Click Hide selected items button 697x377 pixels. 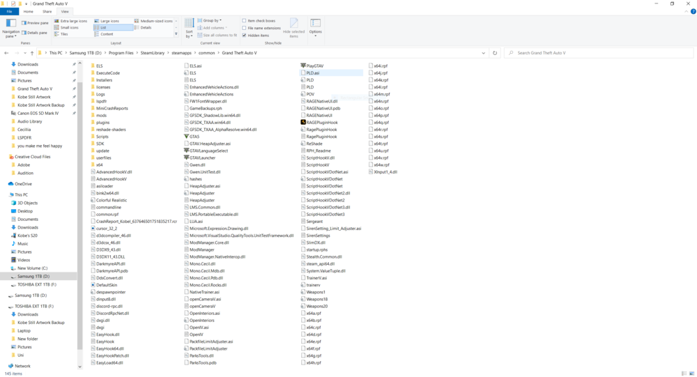(294, 28)
